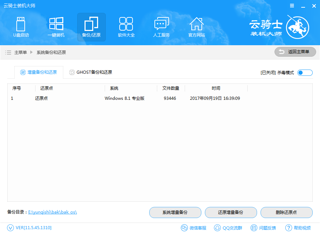Open the QQ交流群 group chat
This screenshot has width=320, height=233.
(228, 228)
